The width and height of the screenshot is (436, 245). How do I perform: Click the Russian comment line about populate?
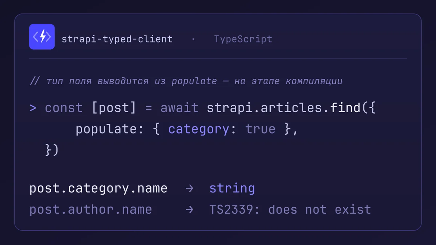[x=186, y=81]
